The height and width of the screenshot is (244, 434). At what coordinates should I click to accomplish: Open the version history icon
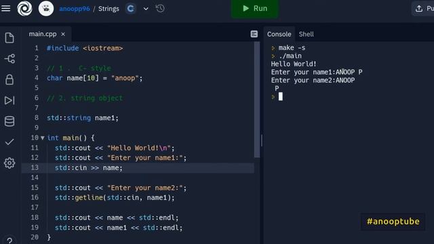[160, 9]
